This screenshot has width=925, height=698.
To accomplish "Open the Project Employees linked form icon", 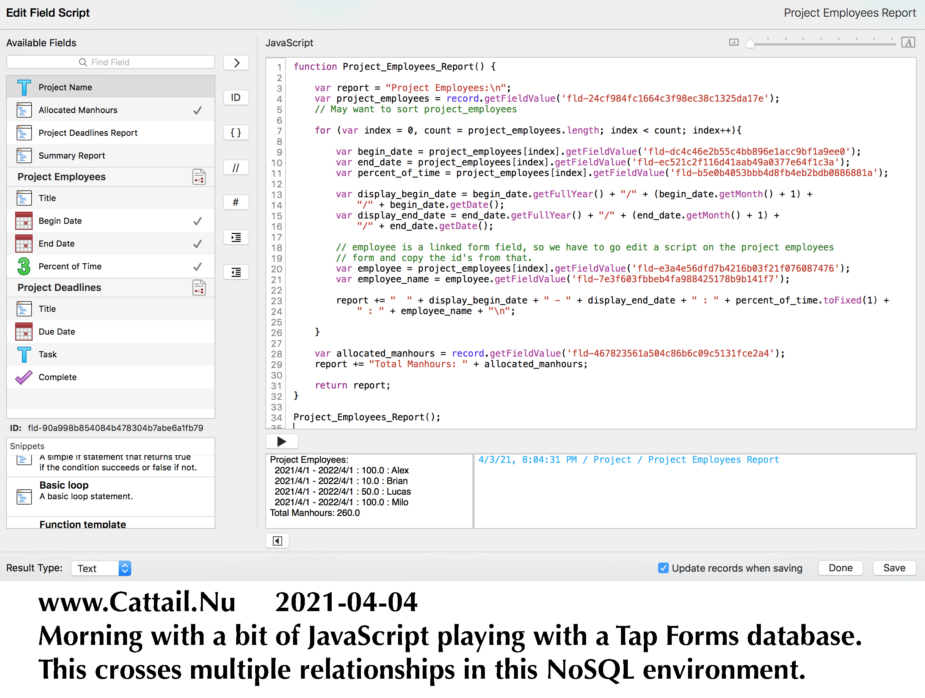I will [199, 177].
